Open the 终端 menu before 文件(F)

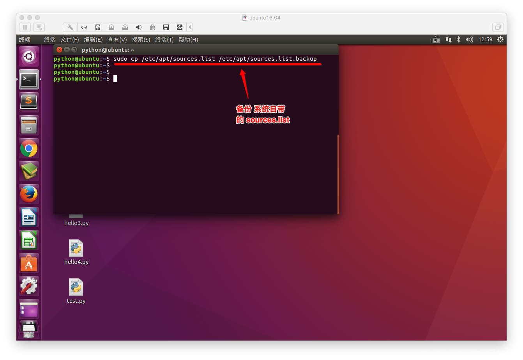point(50,40)
